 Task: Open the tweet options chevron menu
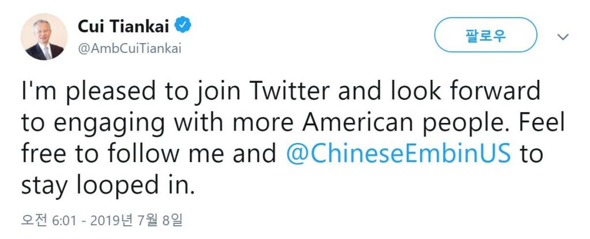(562, 37)
